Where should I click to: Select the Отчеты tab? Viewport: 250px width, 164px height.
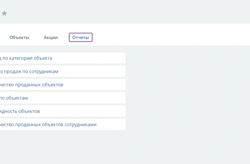[x=80, y=38]
